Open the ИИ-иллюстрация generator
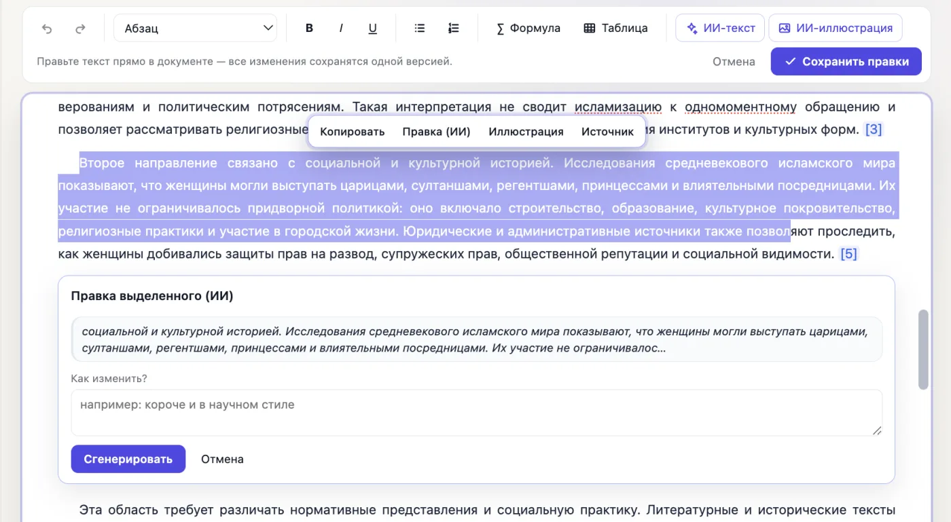This screenshot has width=951, height=522. (x=836, y=29)
